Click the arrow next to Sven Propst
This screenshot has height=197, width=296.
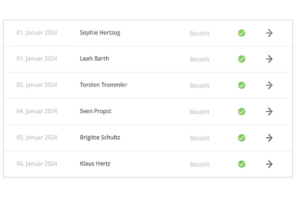[x=269, y=112]
